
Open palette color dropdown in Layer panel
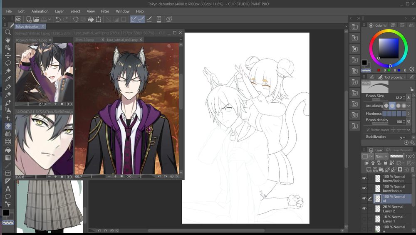coord(368,156)
